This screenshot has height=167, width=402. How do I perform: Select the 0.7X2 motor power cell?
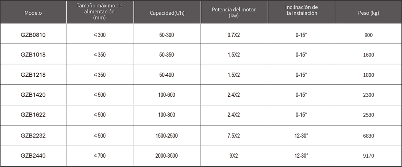(x=234, y=34)
